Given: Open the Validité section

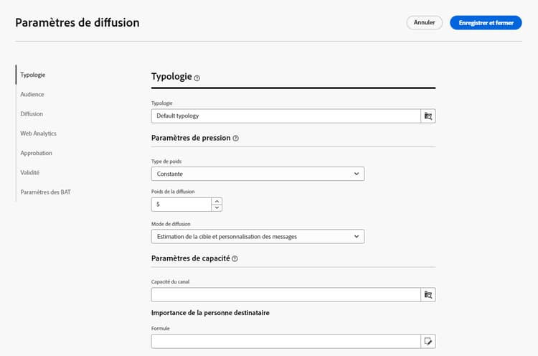Looking at the screenshot, I should (30, 173).
